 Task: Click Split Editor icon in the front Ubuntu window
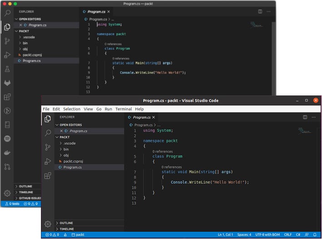tap(305, 117)
